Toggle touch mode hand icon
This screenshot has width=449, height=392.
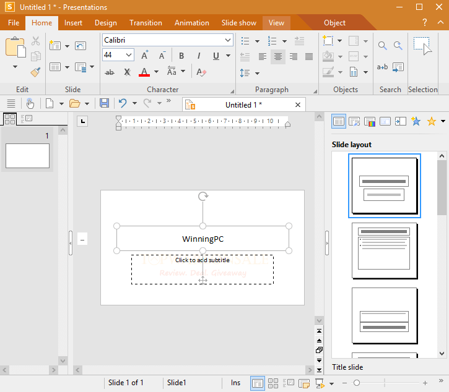click(30, 103)
